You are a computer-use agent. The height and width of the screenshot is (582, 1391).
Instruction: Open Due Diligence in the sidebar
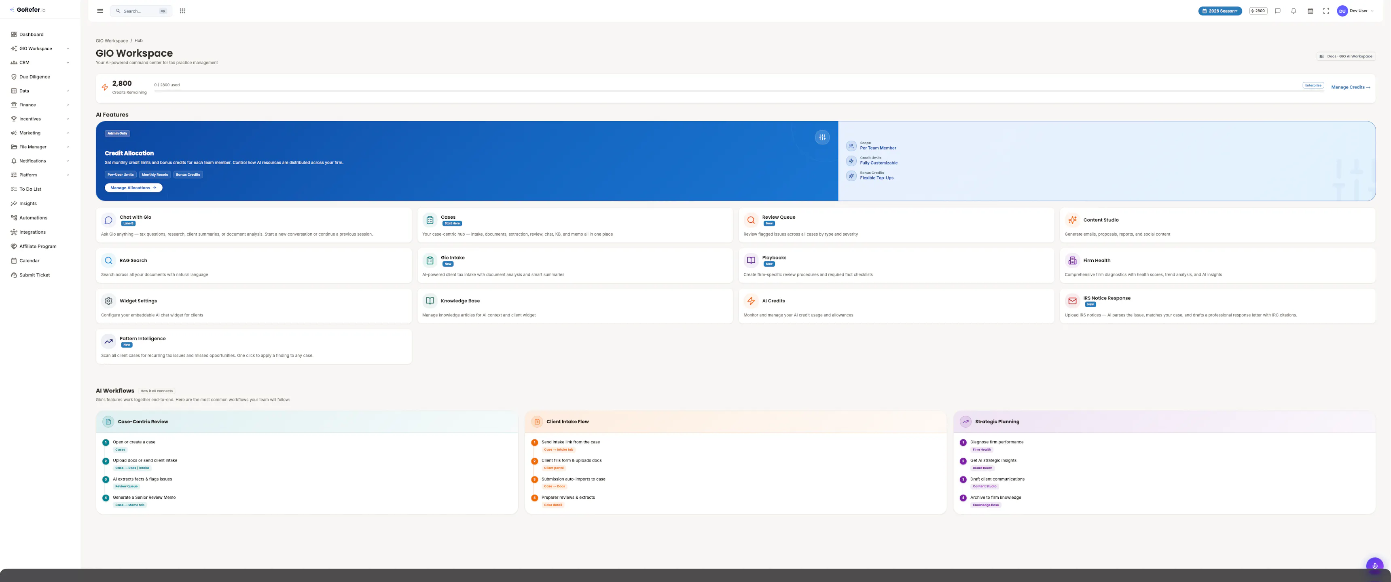[x=40, y=77]
